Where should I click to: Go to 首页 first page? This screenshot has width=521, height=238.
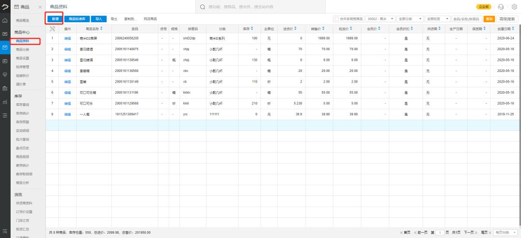click(405, 232)
